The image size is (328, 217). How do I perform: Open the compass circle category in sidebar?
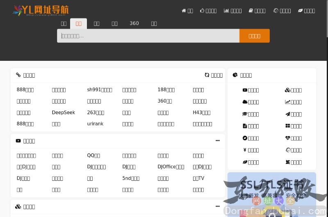(x=251, y=138)
